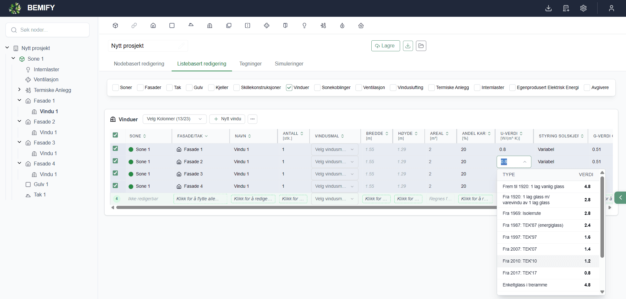Click the download icon in the dark header

(548, 8)
